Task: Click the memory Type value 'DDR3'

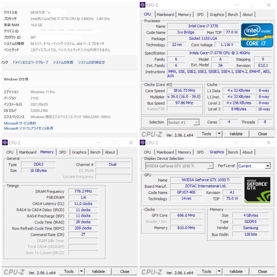Action: click(x=38, y=164)
